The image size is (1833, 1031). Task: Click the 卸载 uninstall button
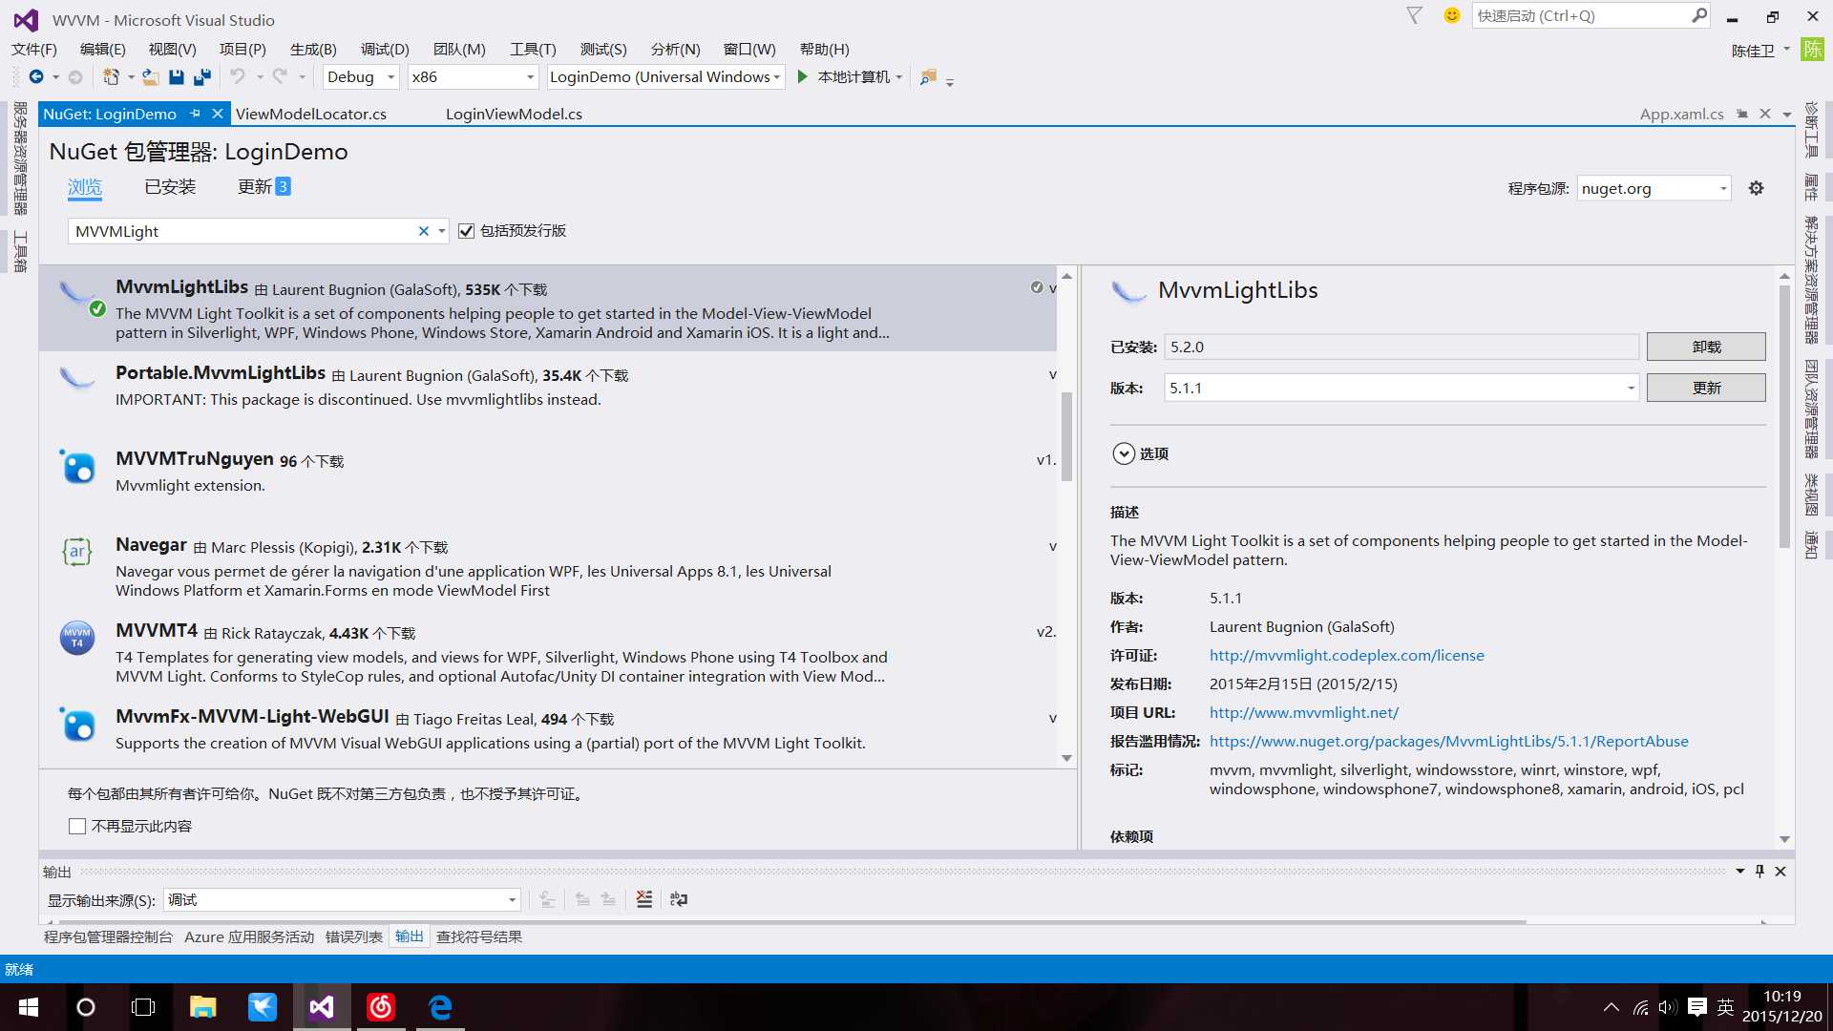[x=1706, y=347]
